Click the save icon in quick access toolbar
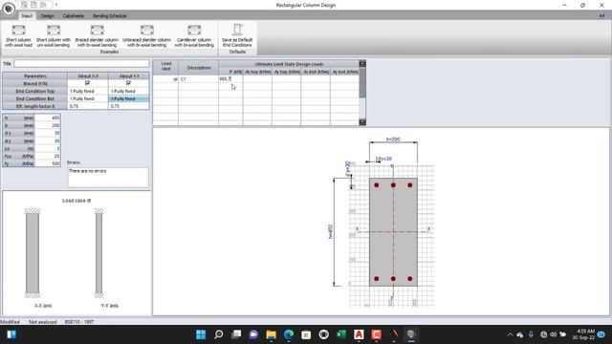 click(x=34, y=5)
